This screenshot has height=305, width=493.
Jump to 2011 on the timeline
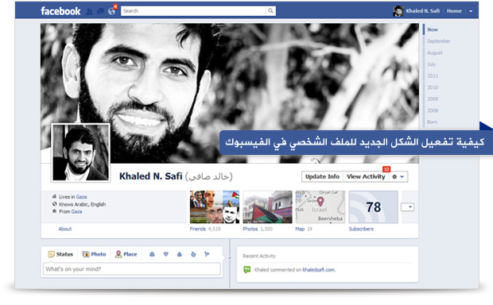(433, 75)
